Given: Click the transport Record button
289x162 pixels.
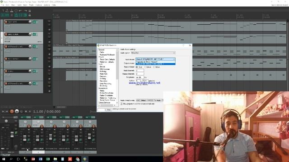Looking at the screenshot, I should pyautogui.click(x=12, y=111).
